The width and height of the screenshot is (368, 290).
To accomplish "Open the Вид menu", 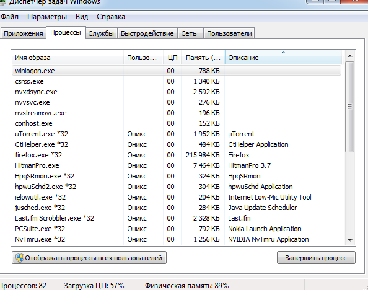I will (x=82, y=17).
